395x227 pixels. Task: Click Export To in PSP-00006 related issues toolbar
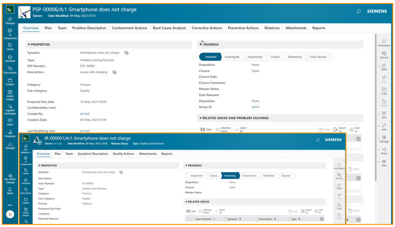click(339, 130)
